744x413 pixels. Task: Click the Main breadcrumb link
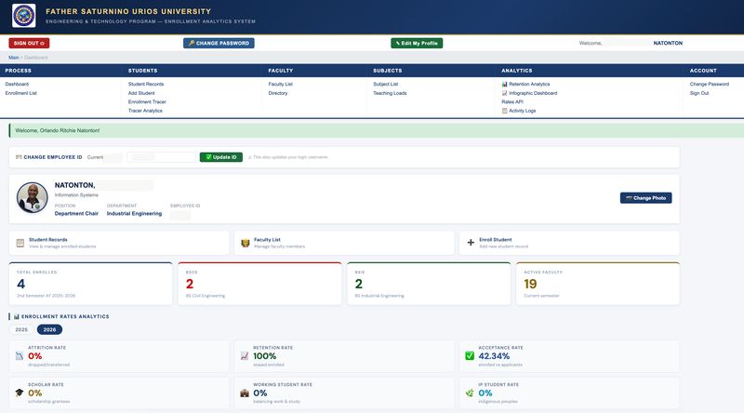pos(14,58)
